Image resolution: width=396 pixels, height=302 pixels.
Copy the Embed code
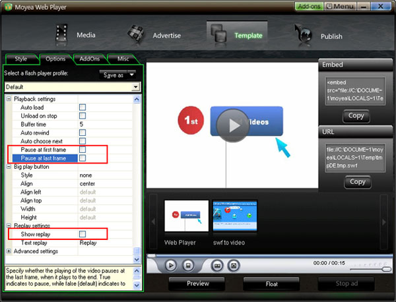pos(356,116)
